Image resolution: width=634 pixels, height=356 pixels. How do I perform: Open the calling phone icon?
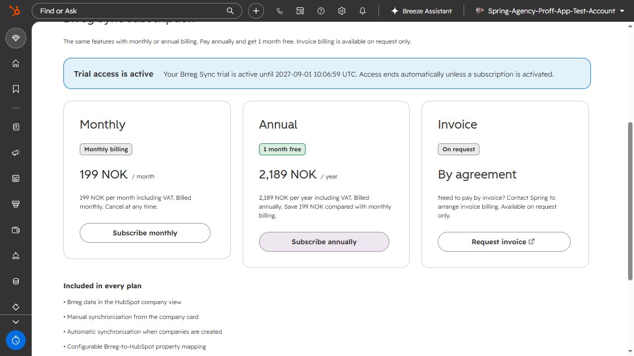pos(279,11)
